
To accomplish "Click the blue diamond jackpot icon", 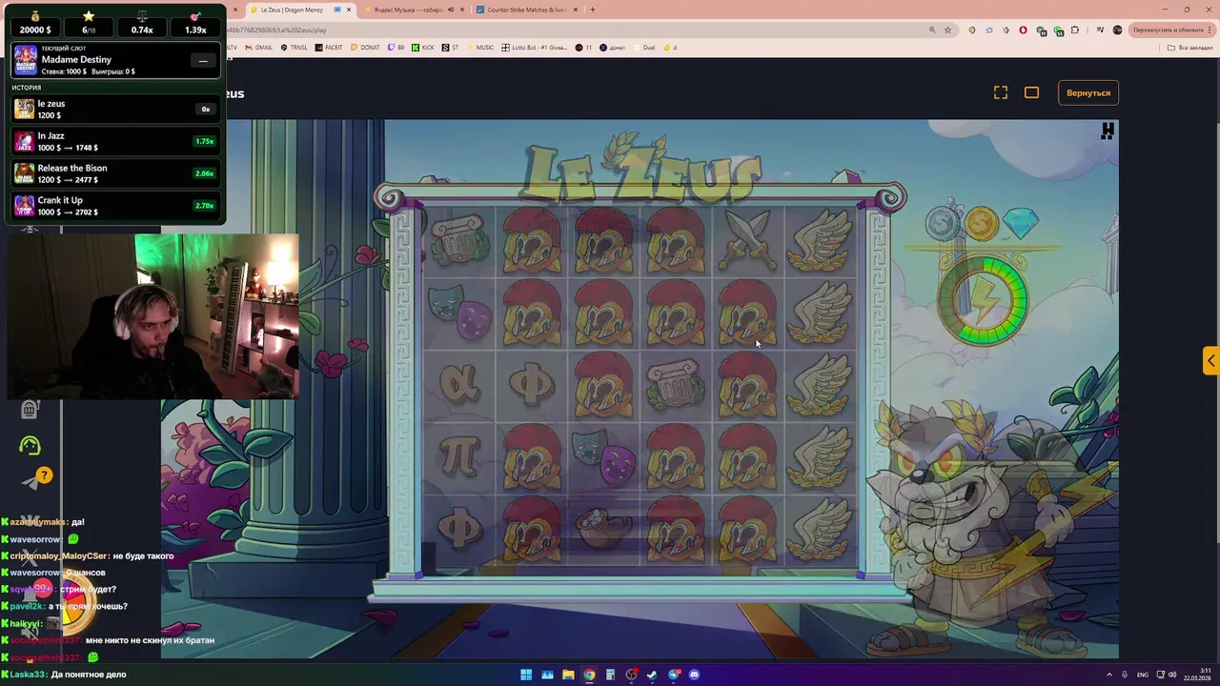I will tap(1021, 223).
